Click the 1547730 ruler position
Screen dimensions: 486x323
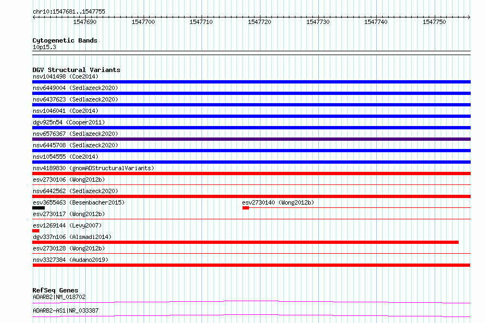point(318,22)
